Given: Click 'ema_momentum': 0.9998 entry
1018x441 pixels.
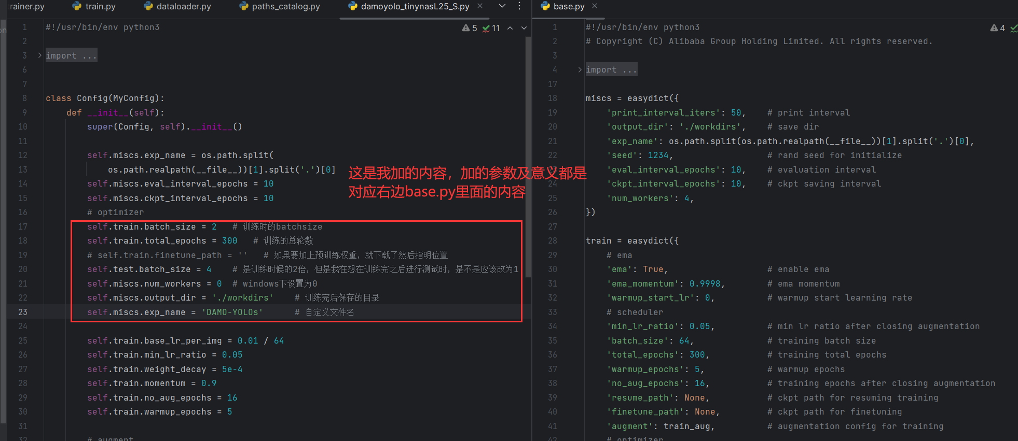Looking at the screenshot, I should 666,283.
